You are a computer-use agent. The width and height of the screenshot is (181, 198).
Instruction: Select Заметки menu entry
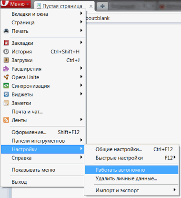click(43, 103)
